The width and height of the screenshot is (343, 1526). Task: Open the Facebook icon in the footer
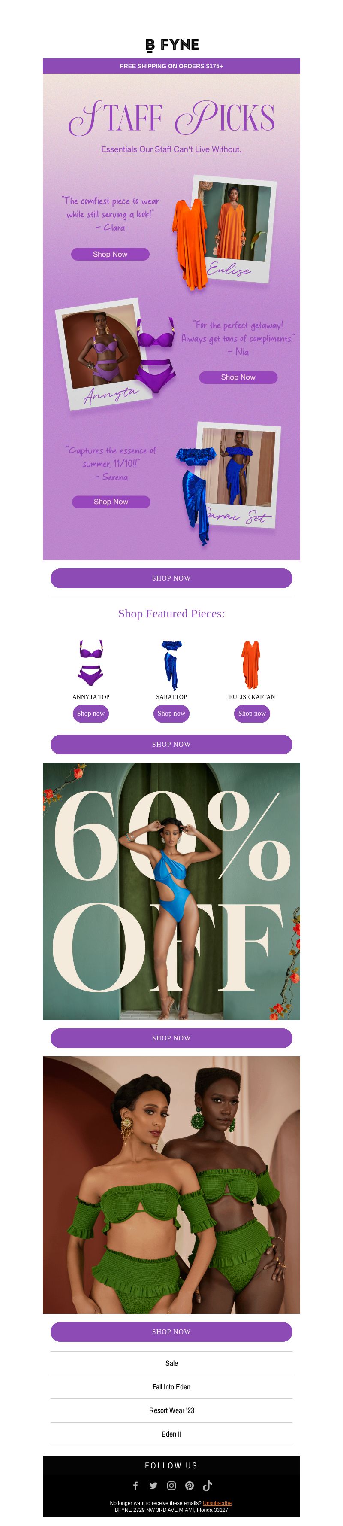[x=135, y=1485]
